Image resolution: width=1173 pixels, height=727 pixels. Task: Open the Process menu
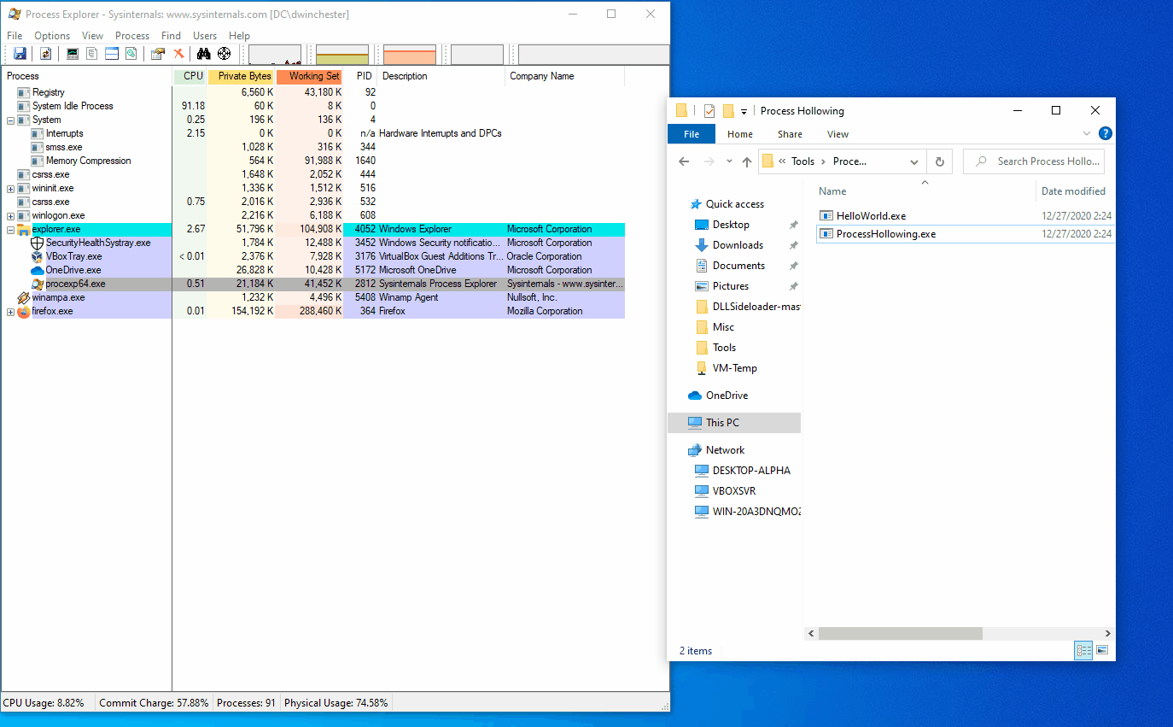132,36
